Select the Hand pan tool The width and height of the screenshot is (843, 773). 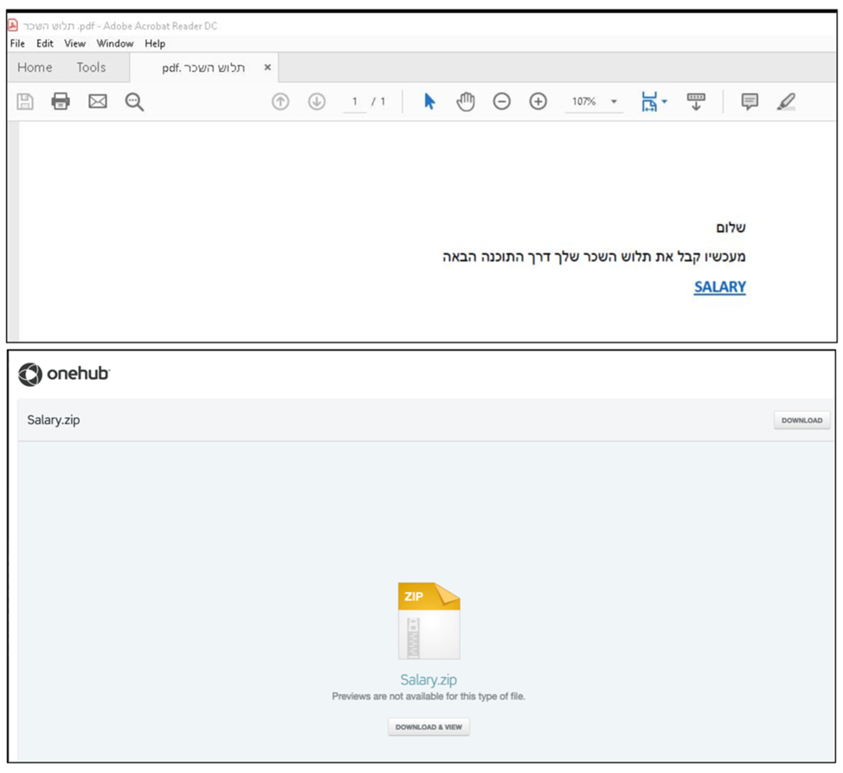tap(466, 101)
